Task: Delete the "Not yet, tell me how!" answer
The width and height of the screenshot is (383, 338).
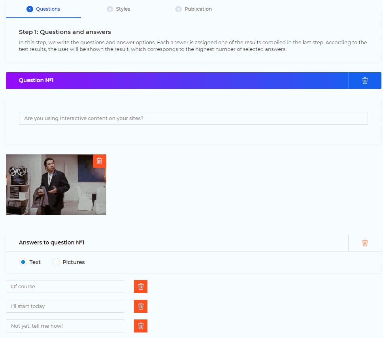Action: 141,326
